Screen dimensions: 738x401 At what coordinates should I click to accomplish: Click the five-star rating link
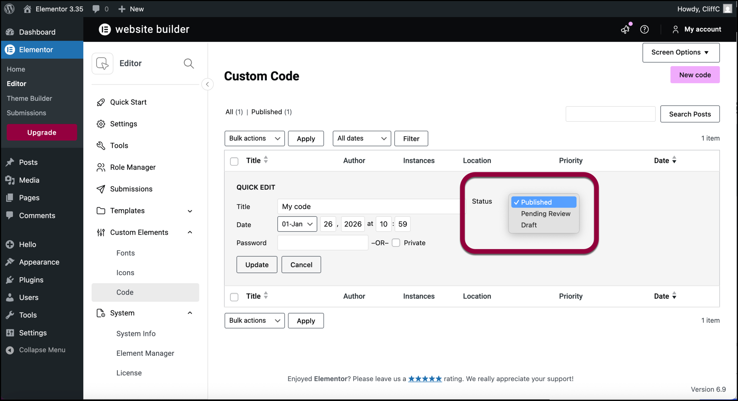pos(425,379)
